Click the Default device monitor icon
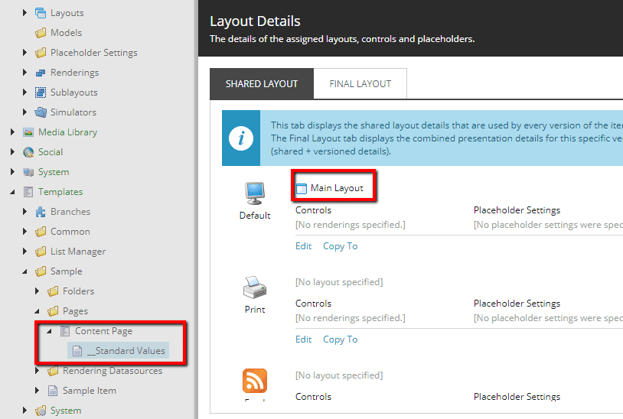Viewport: 623px width, 419px height. pyautogui.click(x=254, y=194)
